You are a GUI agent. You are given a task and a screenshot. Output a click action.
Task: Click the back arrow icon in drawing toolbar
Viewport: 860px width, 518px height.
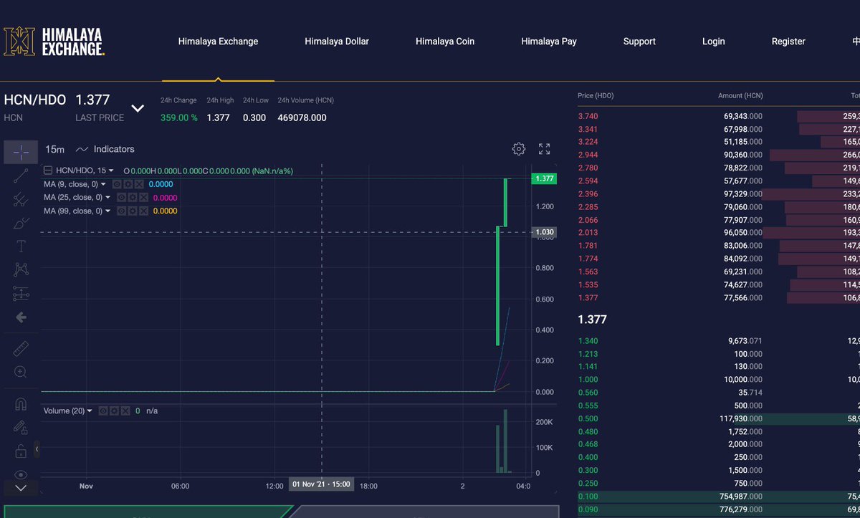point(21,317)
